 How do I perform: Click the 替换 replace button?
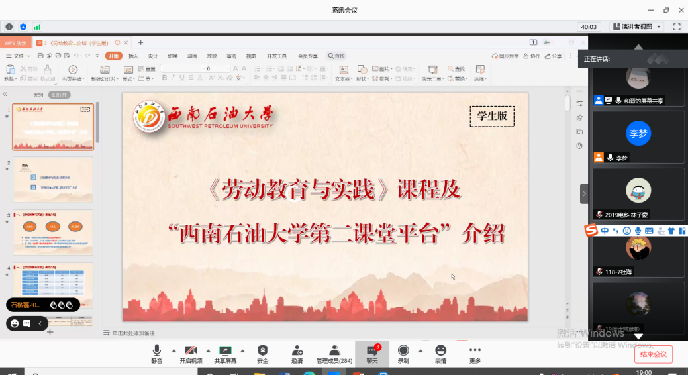point(457,79)
